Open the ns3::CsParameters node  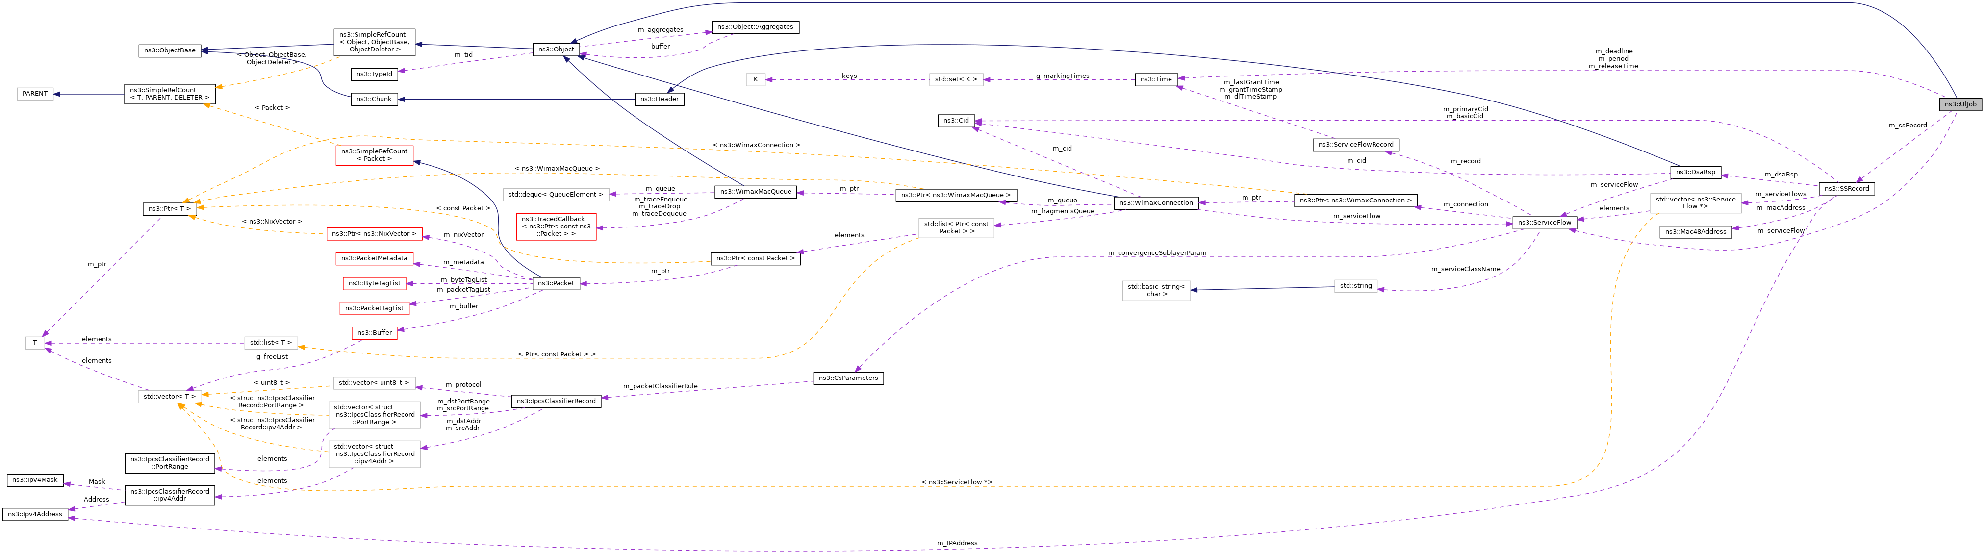pyautogui.click(x=848, y=378)
